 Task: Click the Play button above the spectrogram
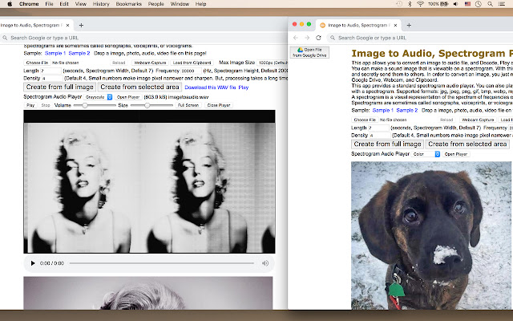pos(30,105)
